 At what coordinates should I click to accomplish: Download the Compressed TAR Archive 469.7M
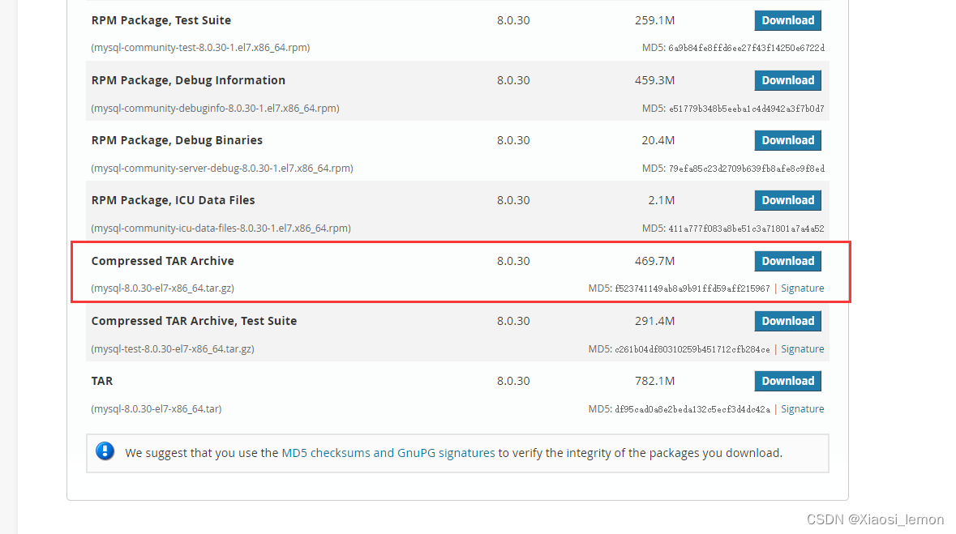[x=787, y=261]
